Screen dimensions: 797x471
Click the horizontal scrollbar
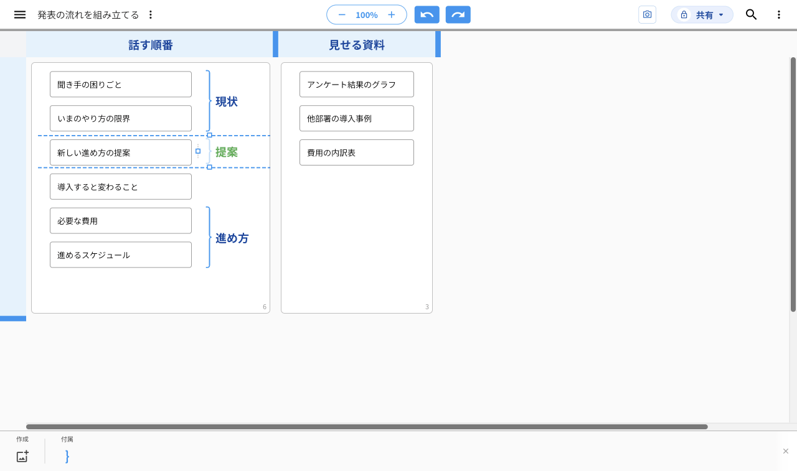367,427
